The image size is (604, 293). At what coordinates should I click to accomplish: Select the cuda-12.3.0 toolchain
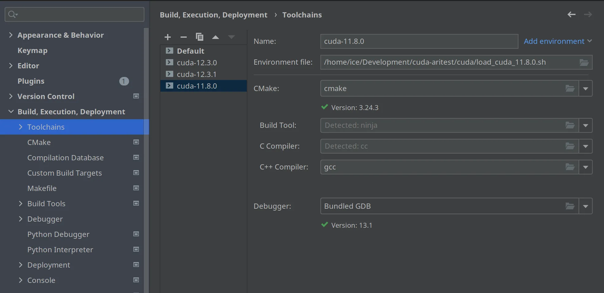coord(204,63)
